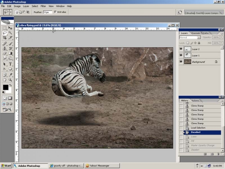Select the Move tool
Image resolution: width=225 pixels, height=169 pixels.
tap(10, 28)
